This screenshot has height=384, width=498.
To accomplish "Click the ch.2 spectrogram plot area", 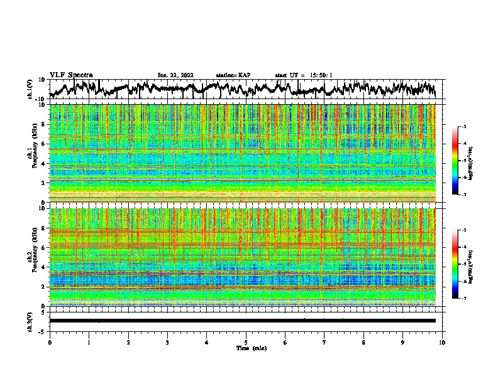I will pos(243,257).
